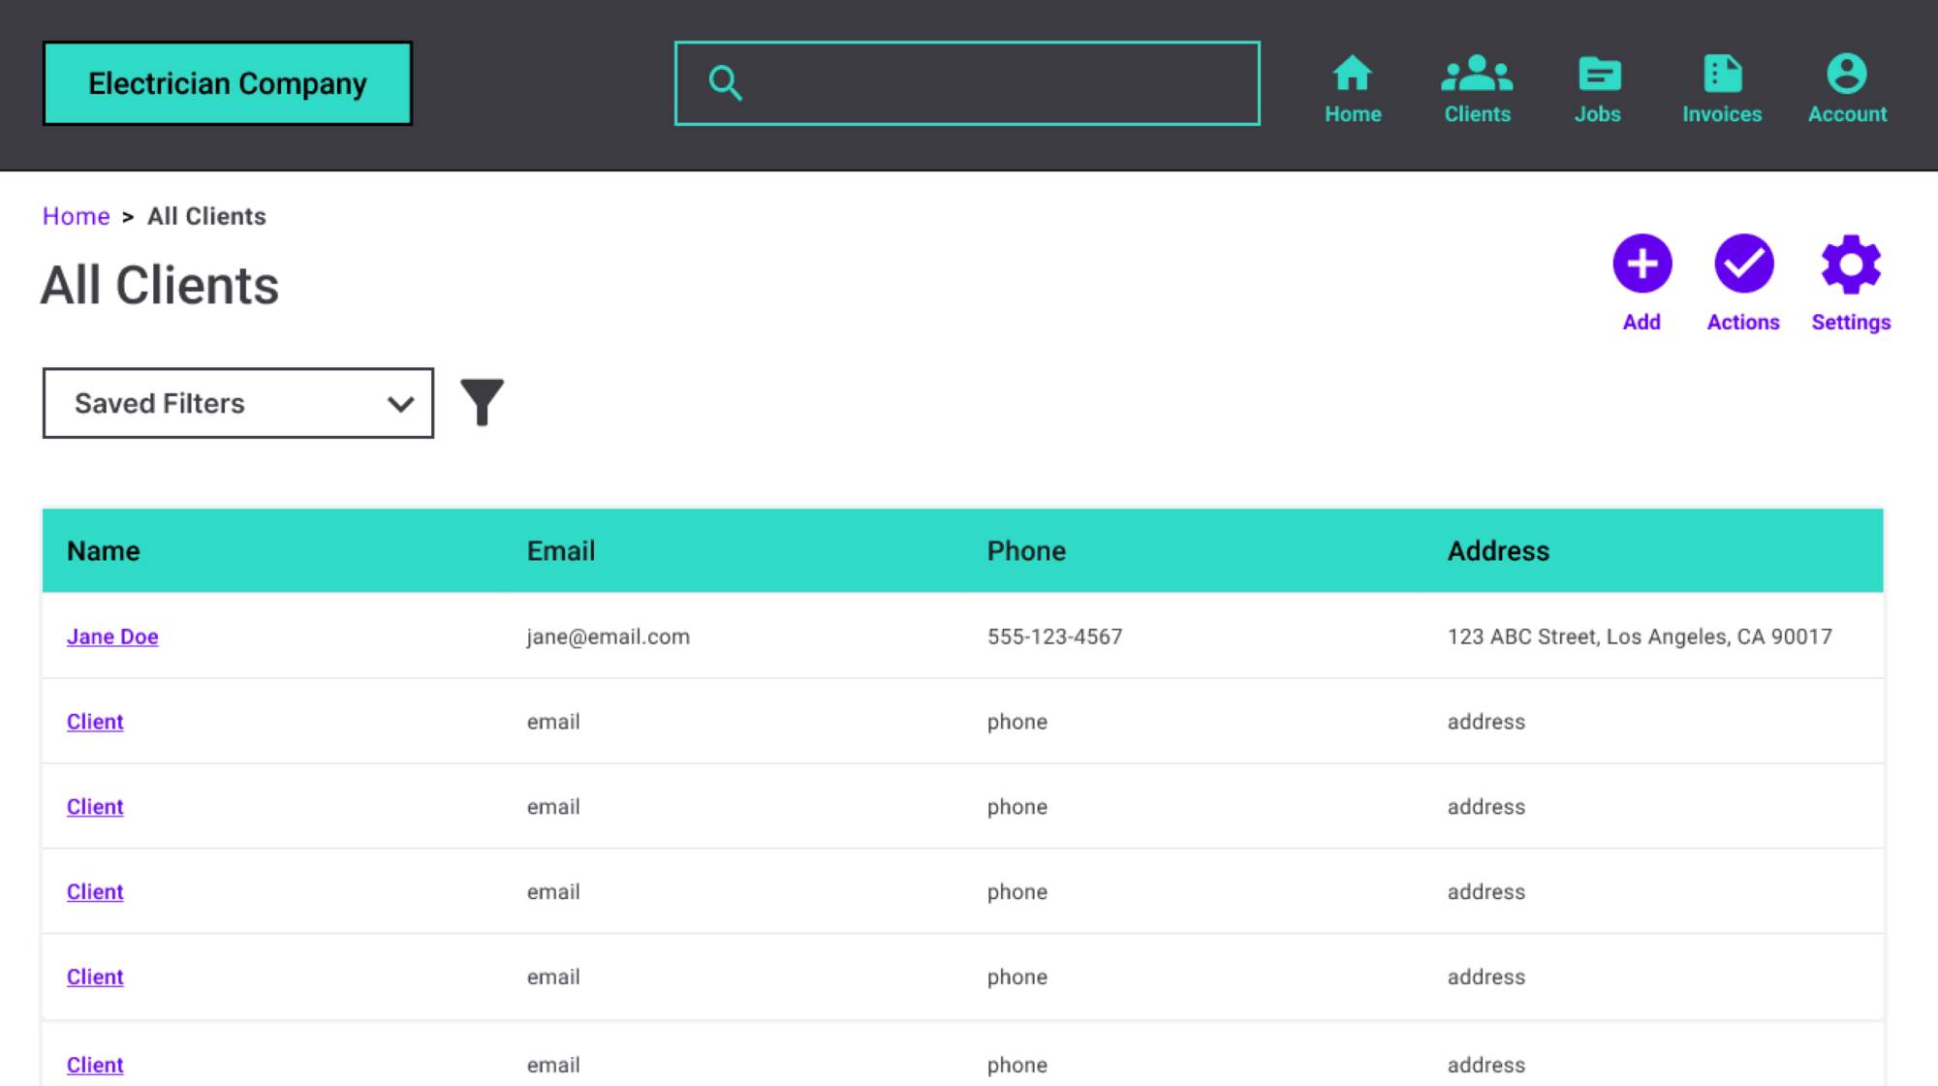Screen dimensions: 1938x1086
Task: Click the magnifier search icon
Action: 725,83
